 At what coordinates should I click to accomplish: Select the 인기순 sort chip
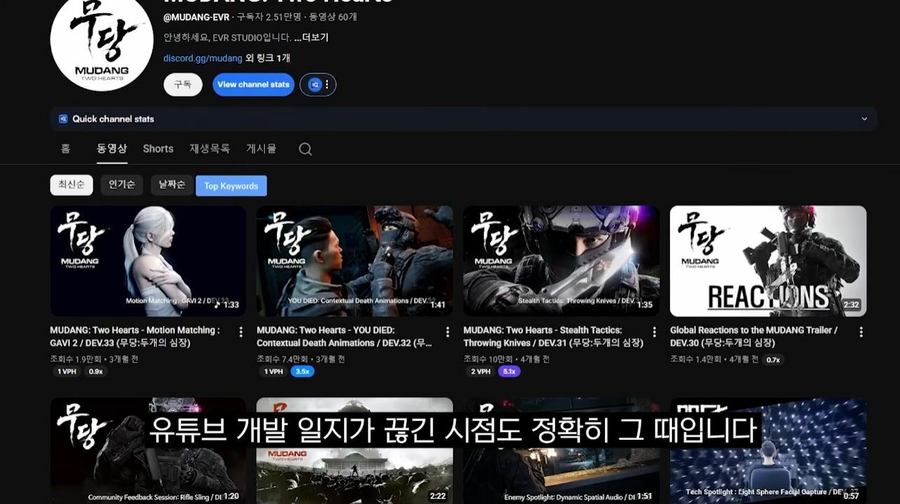[x=122, y=185]
